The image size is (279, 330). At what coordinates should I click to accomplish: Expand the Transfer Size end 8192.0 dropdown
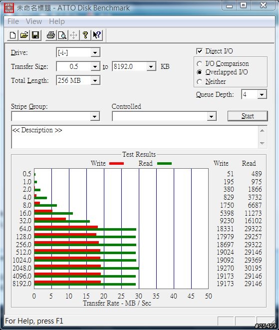click(151, 67)
